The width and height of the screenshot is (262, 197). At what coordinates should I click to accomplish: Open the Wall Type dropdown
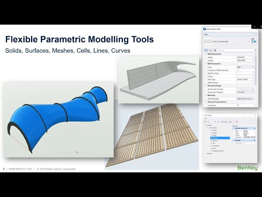click(253, 79)
